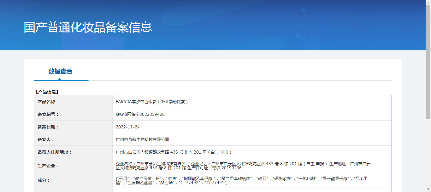Select the 【产品信息】 section heading
The height and width of the screenshot is (192, 431).
(x=46, y=92)
